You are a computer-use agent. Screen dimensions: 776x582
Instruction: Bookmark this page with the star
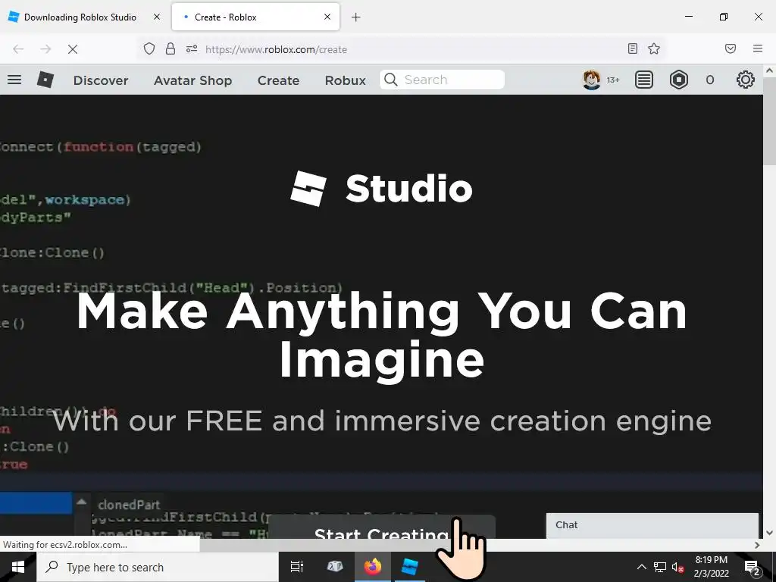pos(654,48)
